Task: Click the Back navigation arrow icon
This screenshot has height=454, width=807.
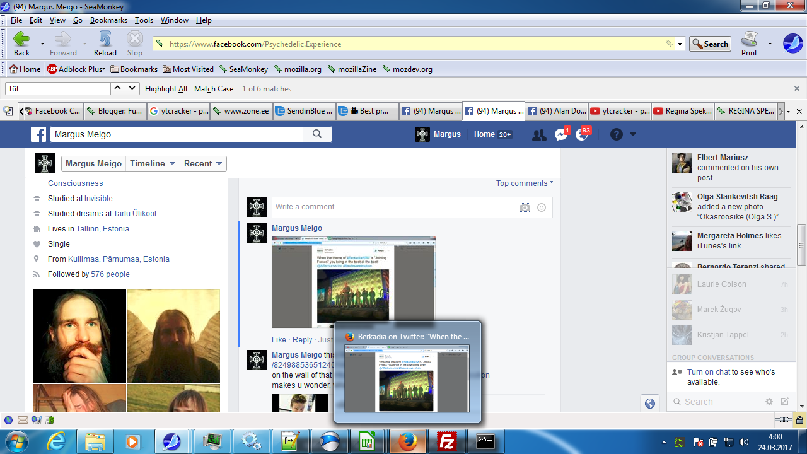Action: coord(21,40)
